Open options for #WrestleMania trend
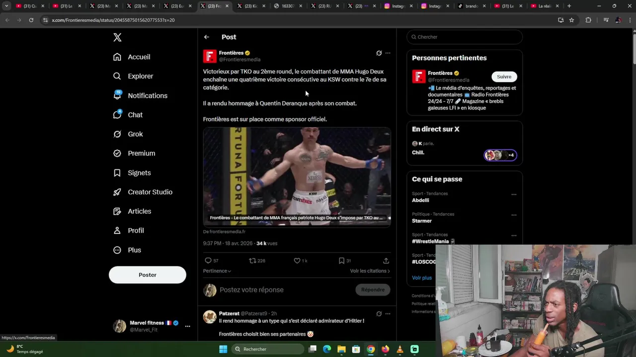This screenshot has height=357, width=636. coord(514,236)
